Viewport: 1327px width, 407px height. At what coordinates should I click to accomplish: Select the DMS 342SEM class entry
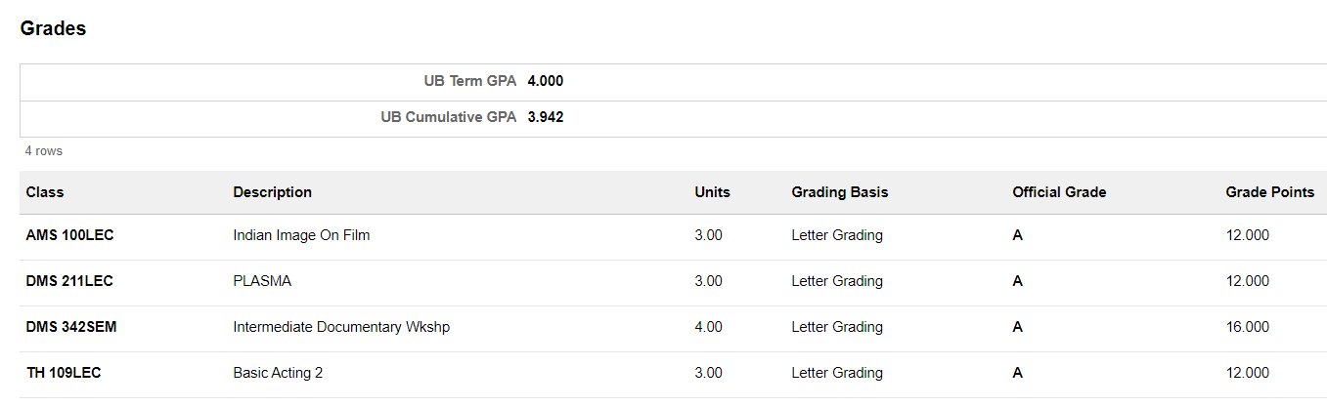click(x=71, y=327)
